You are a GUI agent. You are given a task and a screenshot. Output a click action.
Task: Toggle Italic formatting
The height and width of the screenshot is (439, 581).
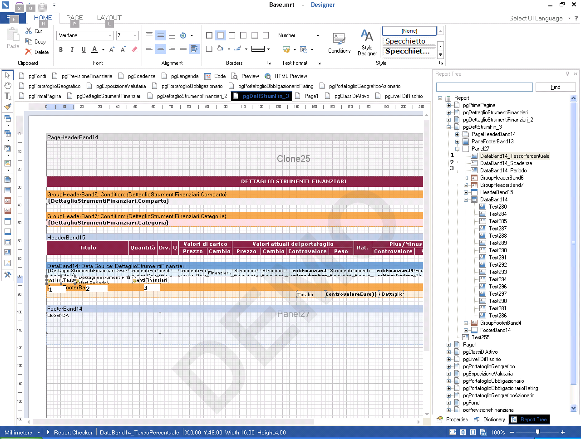[72, 49]
